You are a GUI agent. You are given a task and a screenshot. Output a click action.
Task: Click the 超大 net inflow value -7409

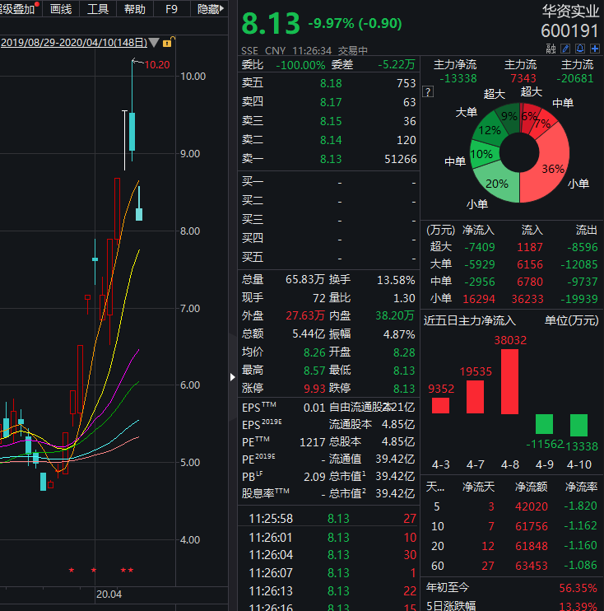click(480, 247)
